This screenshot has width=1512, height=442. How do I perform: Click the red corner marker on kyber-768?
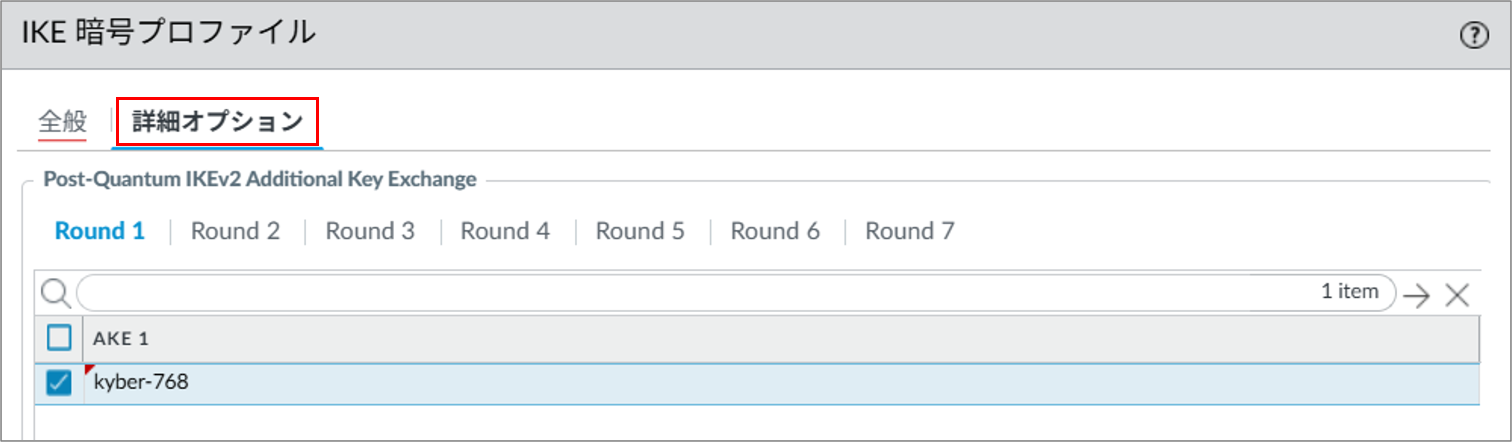click(x=88, y=369)
